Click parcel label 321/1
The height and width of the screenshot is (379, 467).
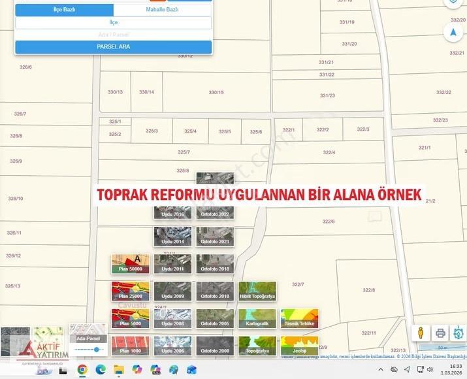425,148
